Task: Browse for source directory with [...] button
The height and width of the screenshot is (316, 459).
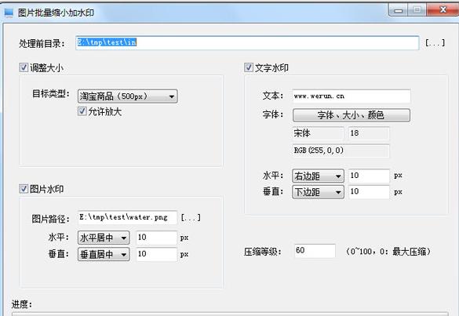Action: coord(435,43)
